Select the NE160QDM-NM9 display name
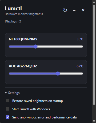Image resolution: width=96 pixels, height=123 pixels. 23,39
